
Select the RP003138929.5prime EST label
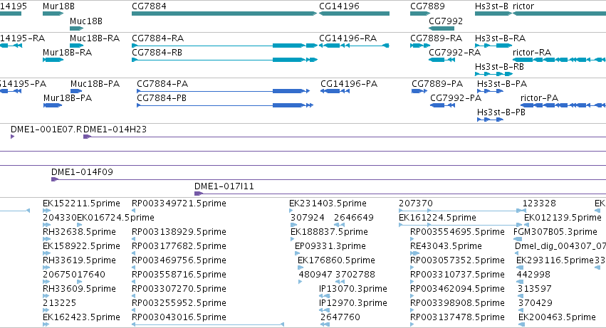(179, 232)
